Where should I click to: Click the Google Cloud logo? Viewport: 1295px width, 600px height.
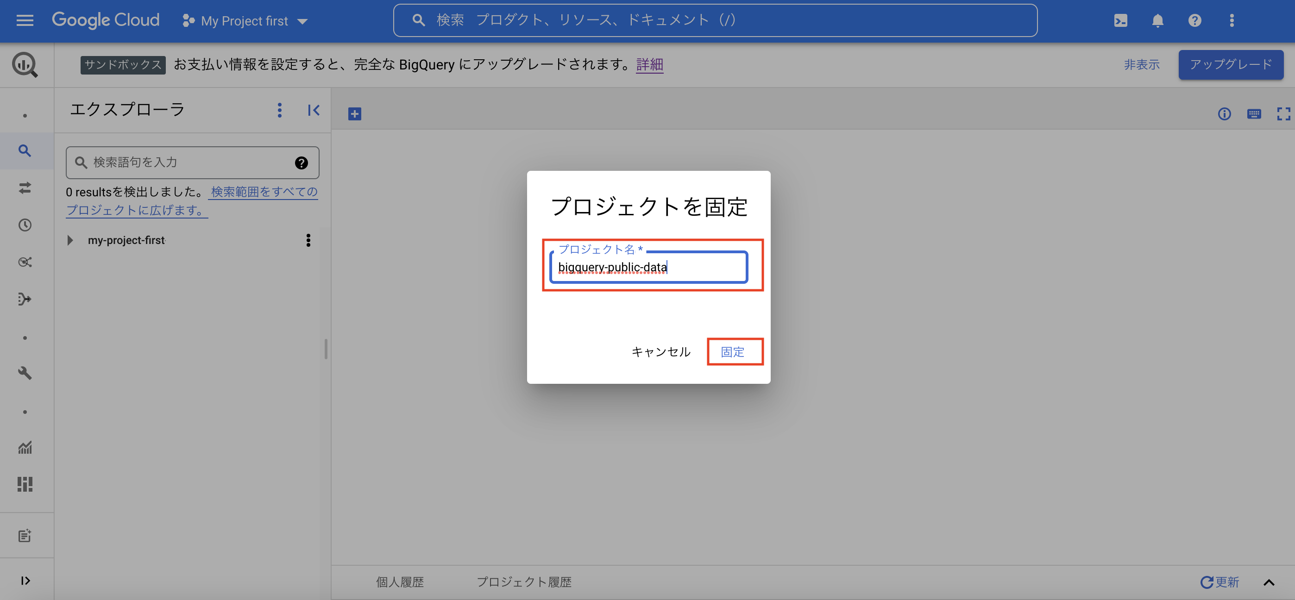pos(106,20)
